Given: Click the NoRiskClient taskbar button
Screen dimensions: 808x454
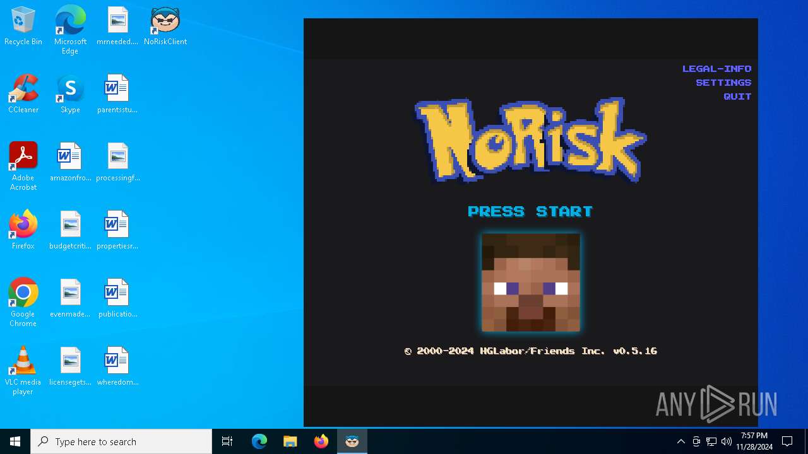Looking at the screenshot, I should coord(352,441).
